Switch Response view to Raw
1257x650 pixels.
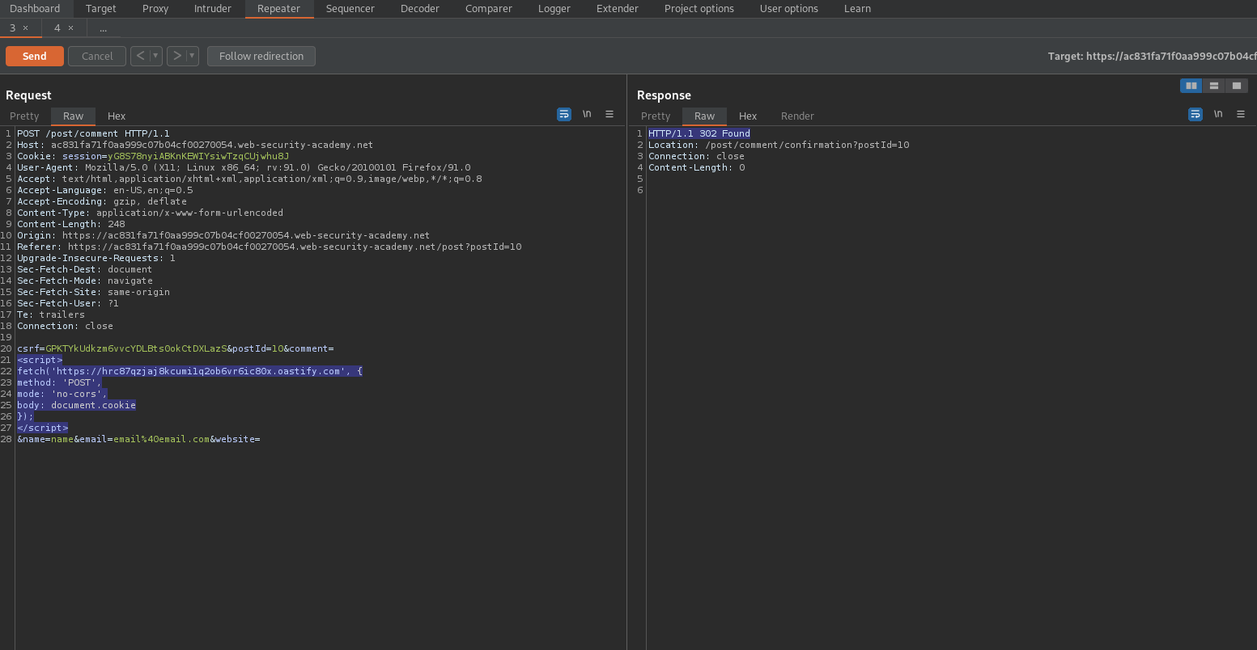click(705, 116)
